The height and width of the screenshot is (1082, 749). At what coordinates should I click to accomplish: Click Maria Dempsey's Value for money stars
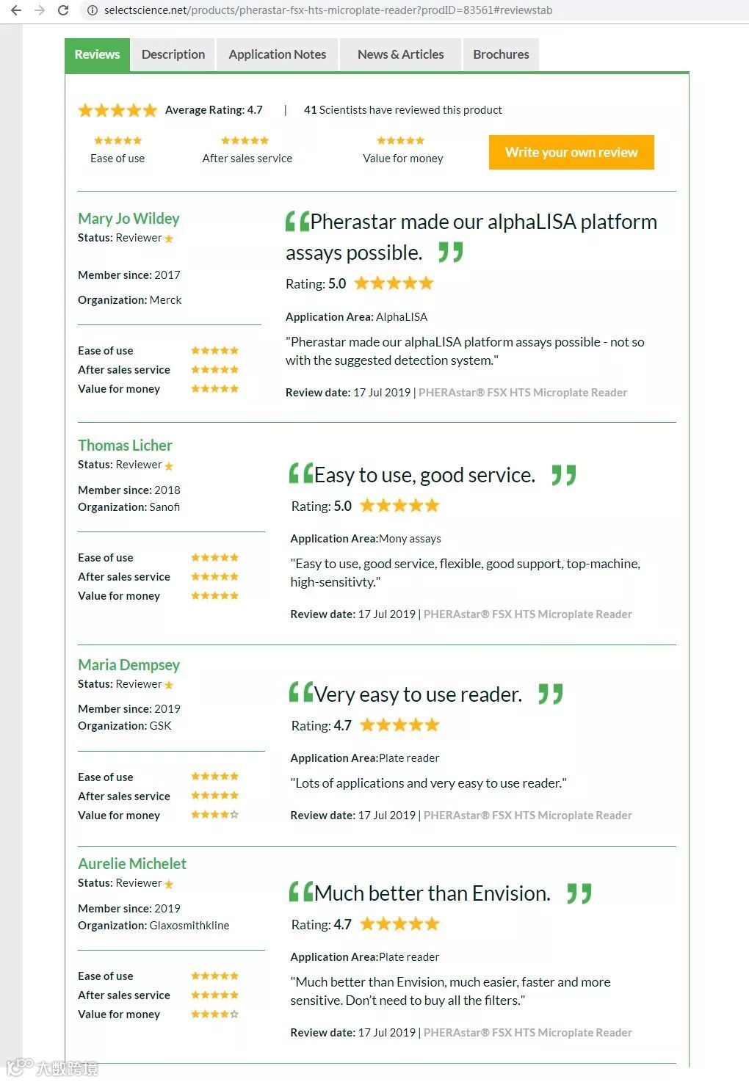point(214,815)
